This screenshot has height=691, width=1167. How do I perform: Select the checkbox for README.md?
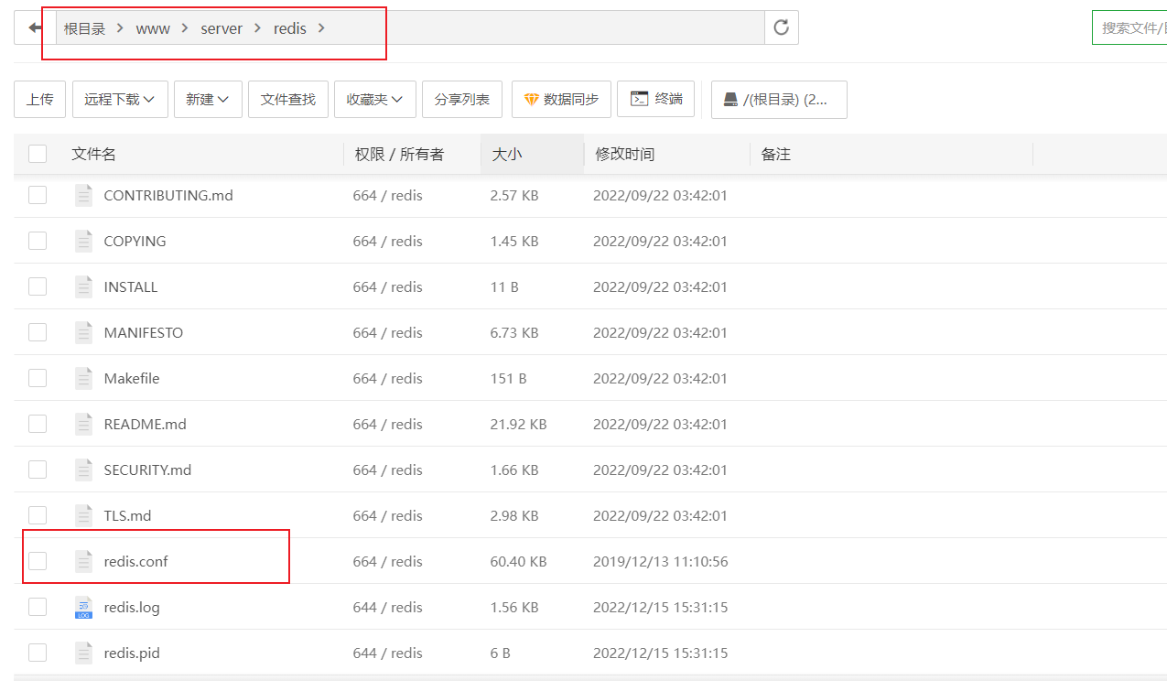click(38, 424)
